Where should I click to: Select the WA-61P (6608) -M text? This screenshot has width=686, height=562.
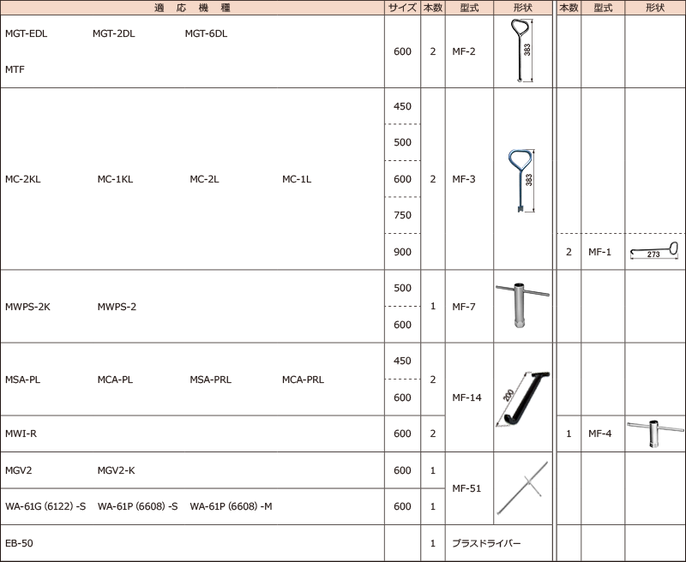pyautogui.click(x=231, y=506)
